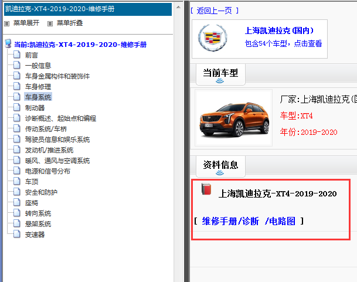Open the 电源和信号分布 chapter
357x282 pixels.
click(47, 171)
